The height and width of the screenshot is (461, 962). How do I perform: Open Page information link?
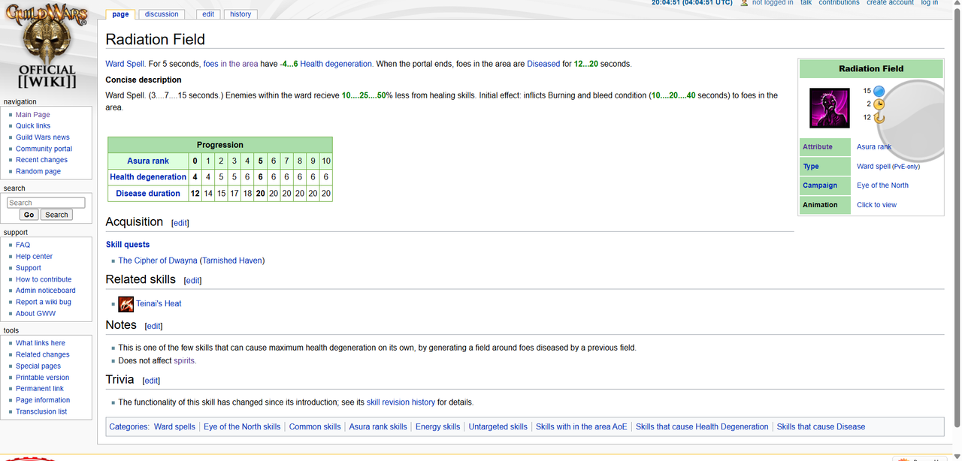(x=43, y=400)
